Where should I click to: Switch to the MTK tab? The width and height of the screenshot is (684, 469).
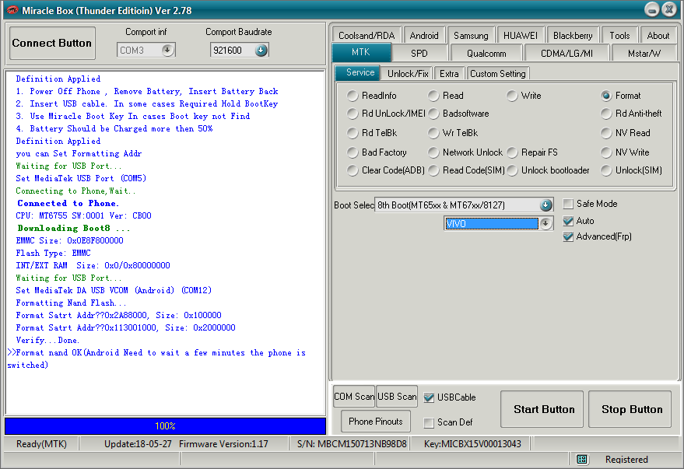pos(361,52)
